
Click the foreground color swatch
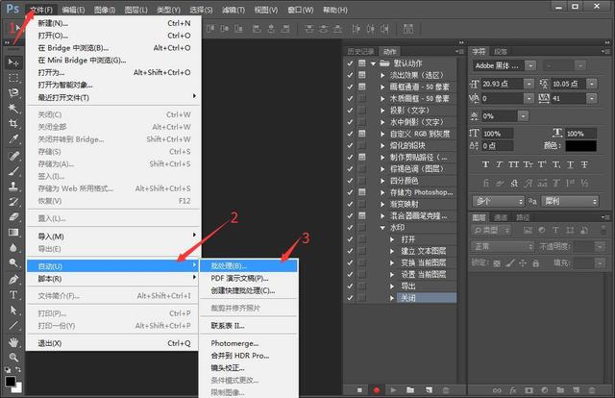point(11,381)
